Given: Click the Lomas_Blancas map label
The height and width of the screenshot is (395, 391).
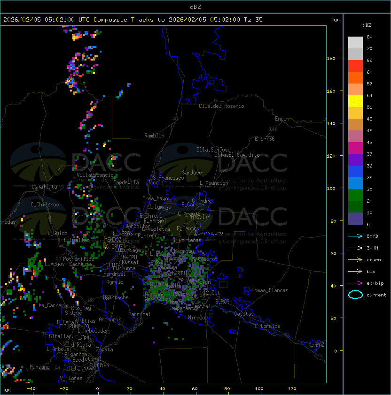Looking at the screenshot, I should (269, 290).
